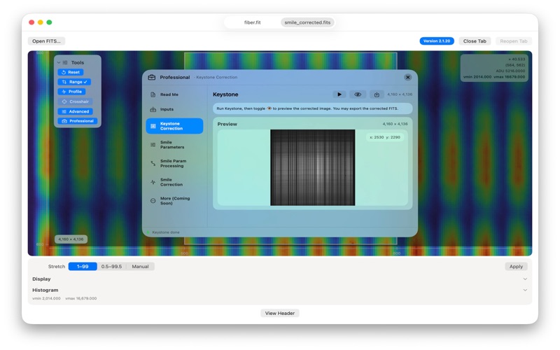Screen dimensions: 560x350
Task: Click the Read Me document icon
Action: click(x=153, y=94)
